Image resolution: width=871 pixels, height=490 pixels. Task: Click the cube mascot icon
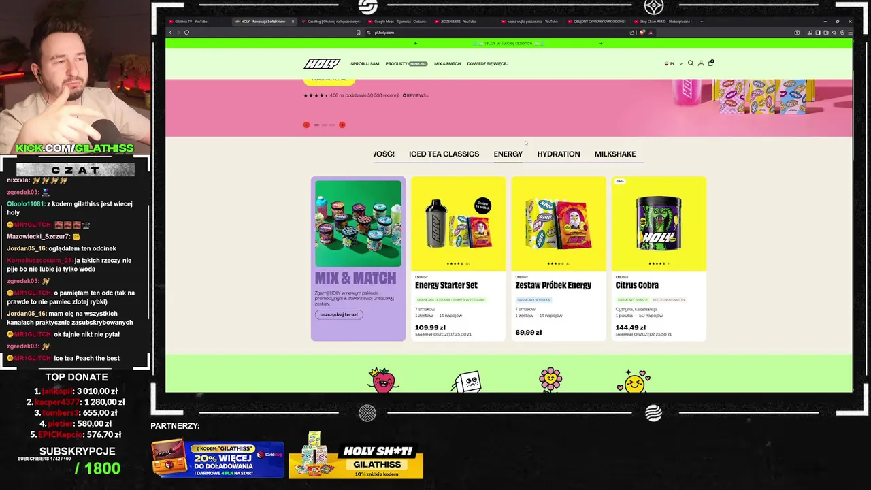pos(467,381)
